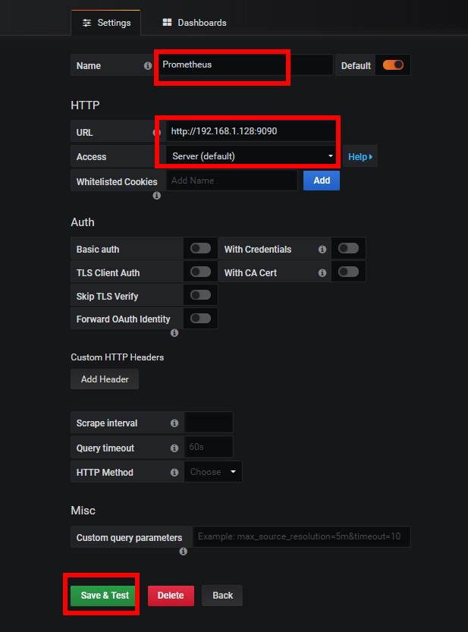The height and width of the screenshot is (632, 468).
Task: Toggle the Default data source switch
Action: (x=393, y=65)
